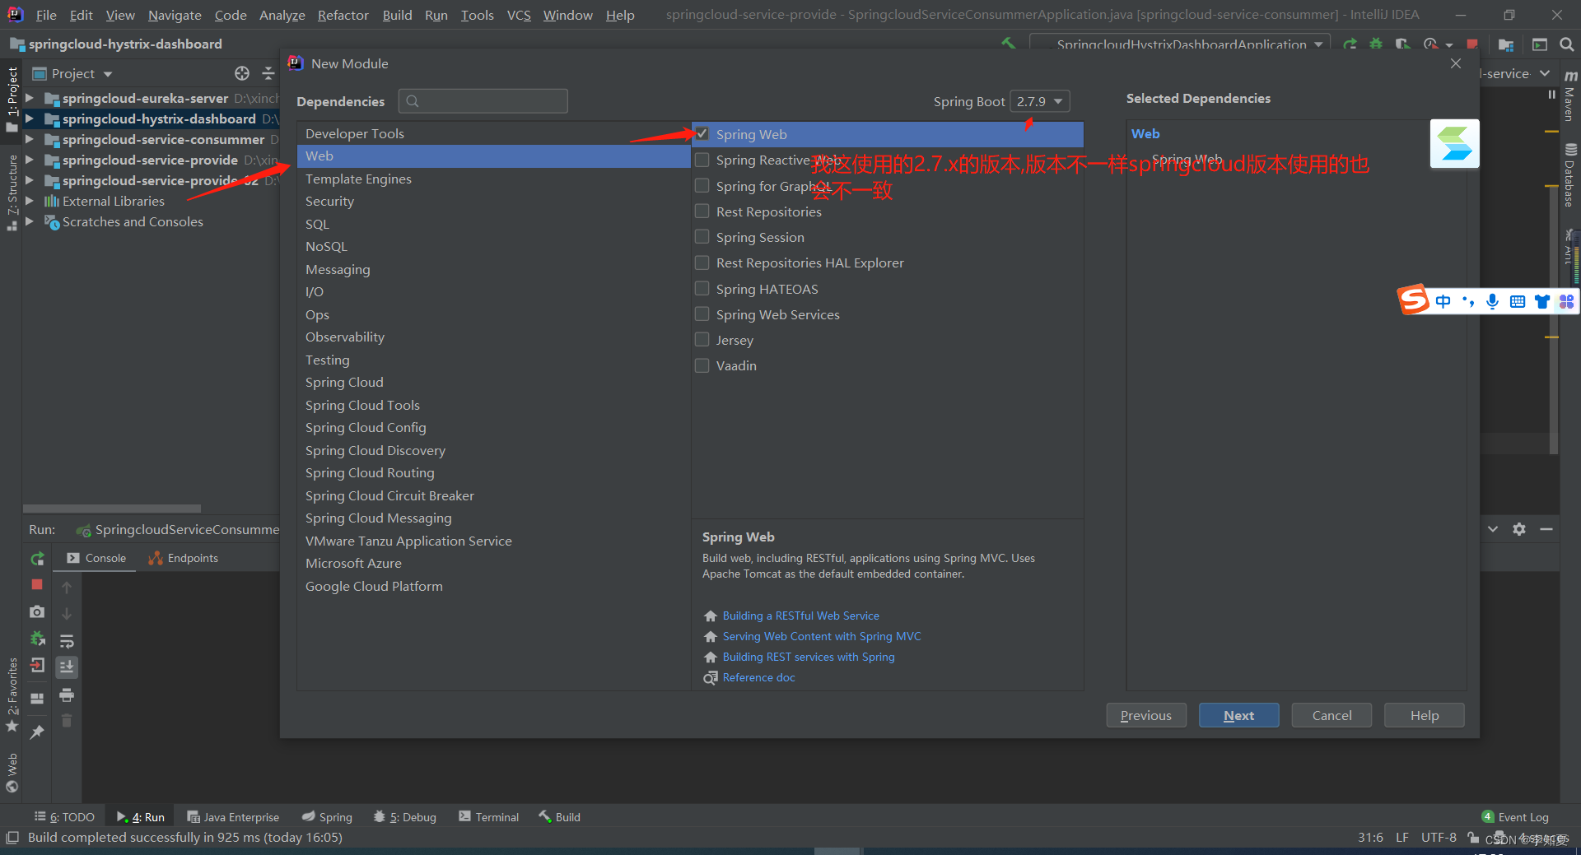Click the search everywhere magnifier icon
This screenshot has height=855, width=1581.
[x=1566, y=44]
